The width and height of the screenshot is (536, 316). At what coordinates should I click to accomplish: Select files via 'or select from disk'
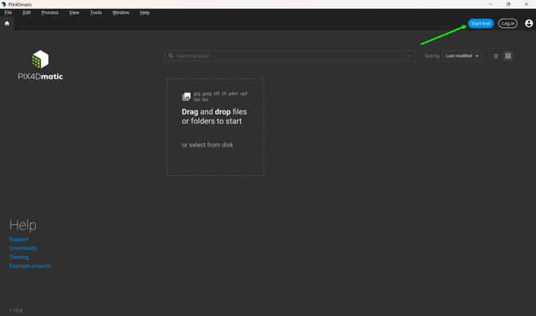pos(207,145)
